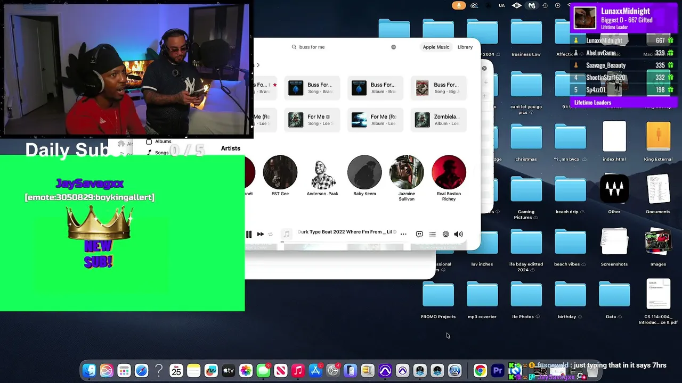Click the Songs label in the sidebar
682x383 pixels.
pyautogui.click(x=162, y=153)
